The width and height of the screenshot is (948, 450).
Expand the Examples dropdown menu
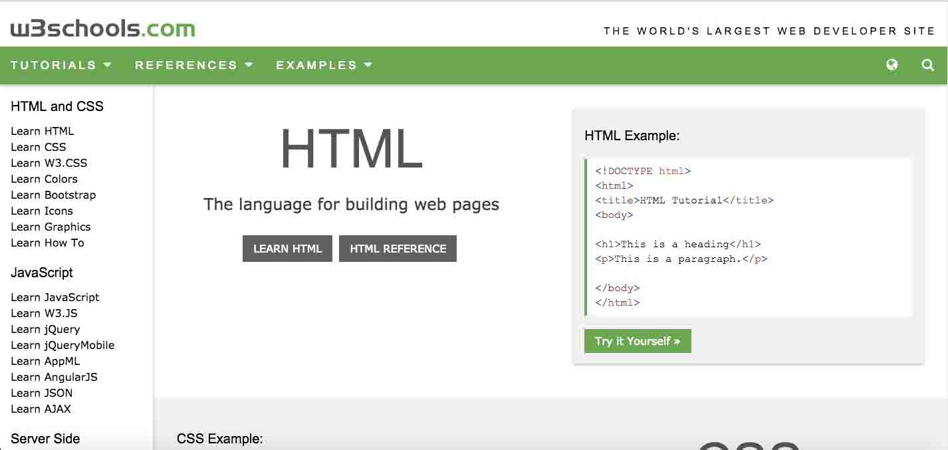coord(324,65)
